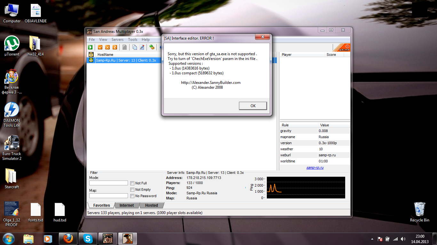Open the µTorrent desktop shortcut
The image size is (437, 245).
coord(12,46)
